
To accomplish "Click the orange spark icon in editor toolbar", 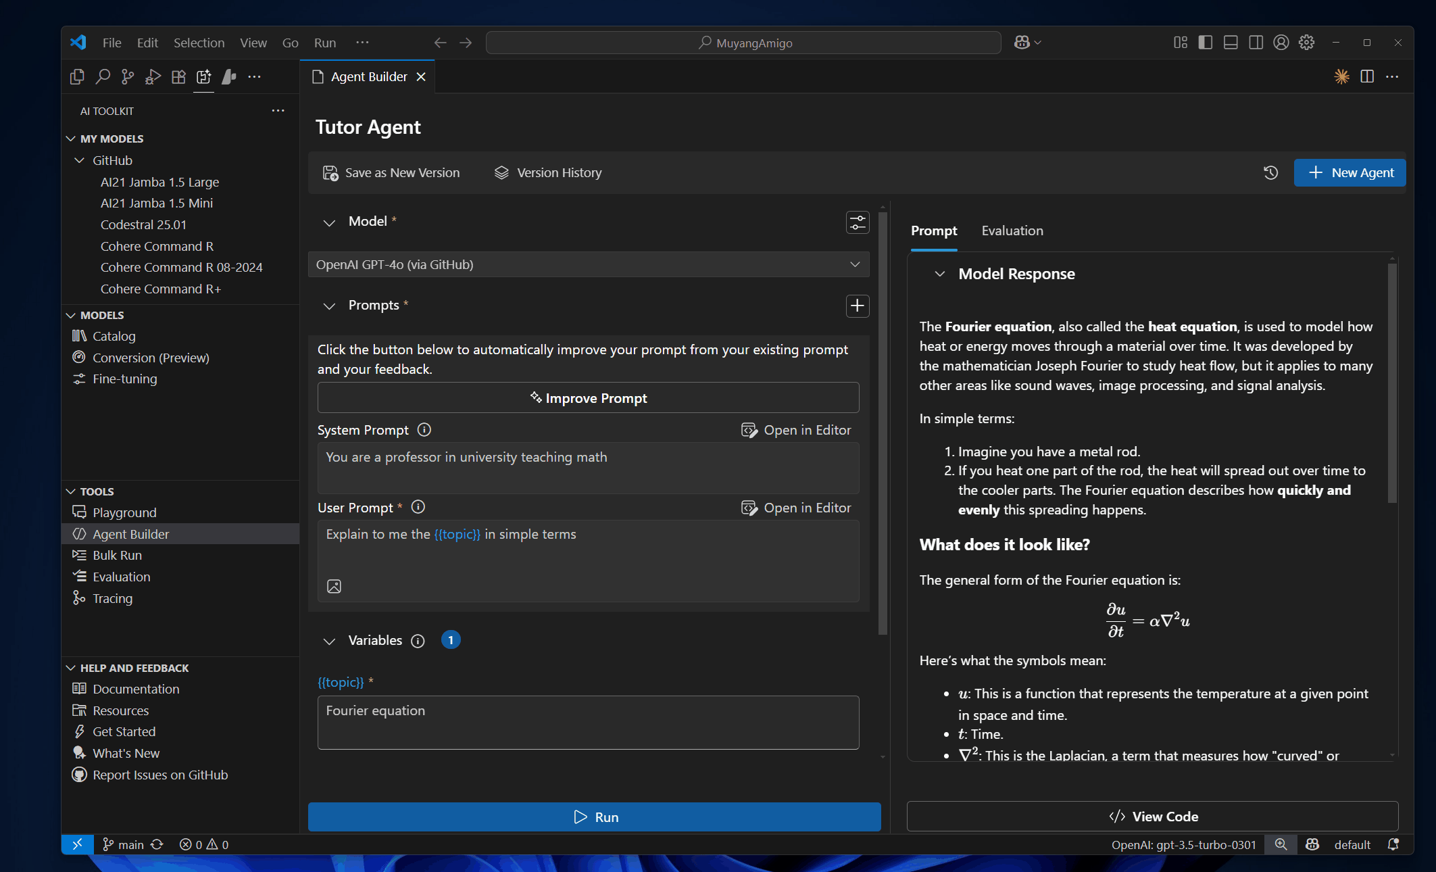I will click(x=1342, y=77).
